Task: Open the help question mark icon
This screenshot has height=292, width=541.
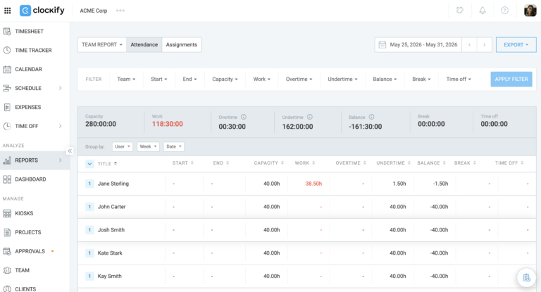Action: click(504, 11)
